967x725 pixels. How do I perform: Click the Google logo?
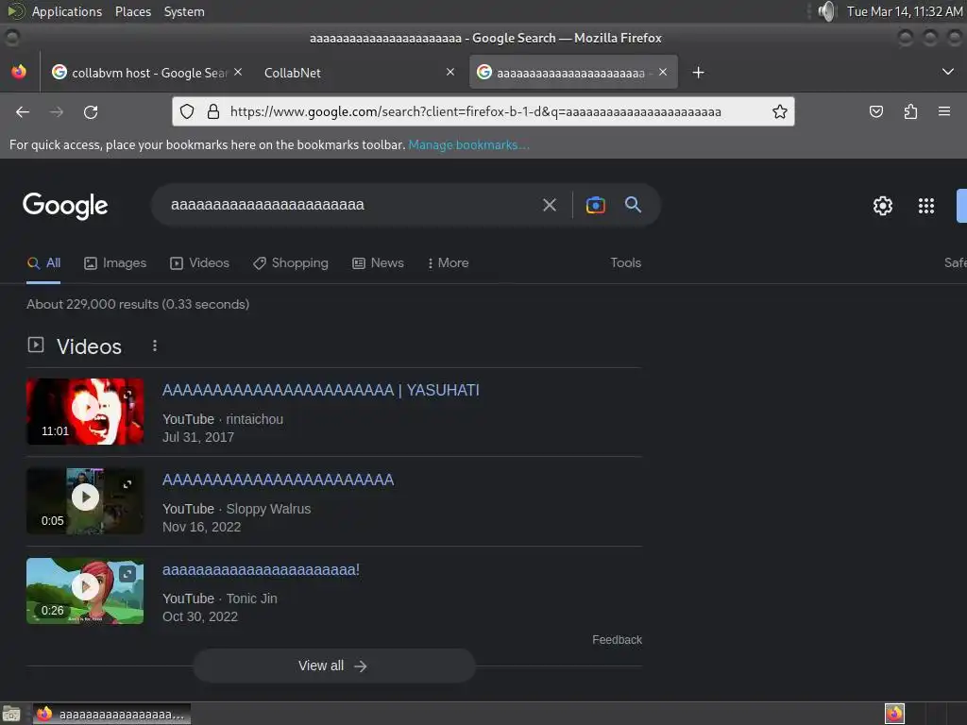[65, 205]
